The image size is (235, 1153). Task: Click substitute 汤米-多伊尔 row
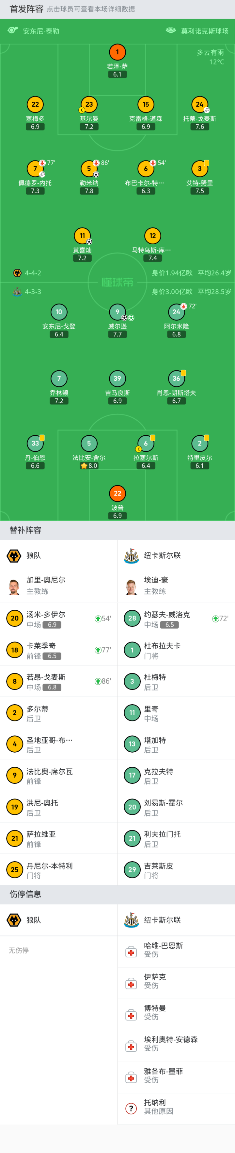point(58,619)
